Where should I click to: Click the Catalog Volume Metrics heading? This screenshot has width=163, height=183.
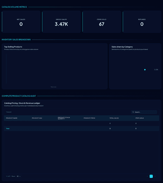tap(14, 7)
